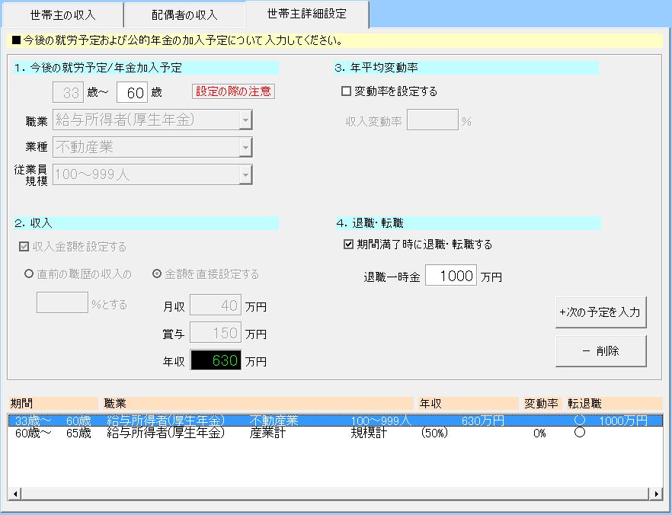The width and height of the screenshot is (672, 515).
Task: Uncheck 期間満了時に退職・転職する checkbox
Action: tap(349, 245)
